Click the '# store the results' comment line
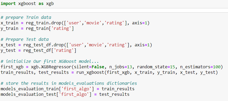The width and height of the screenshot is (228, 101). coord(69,83)
